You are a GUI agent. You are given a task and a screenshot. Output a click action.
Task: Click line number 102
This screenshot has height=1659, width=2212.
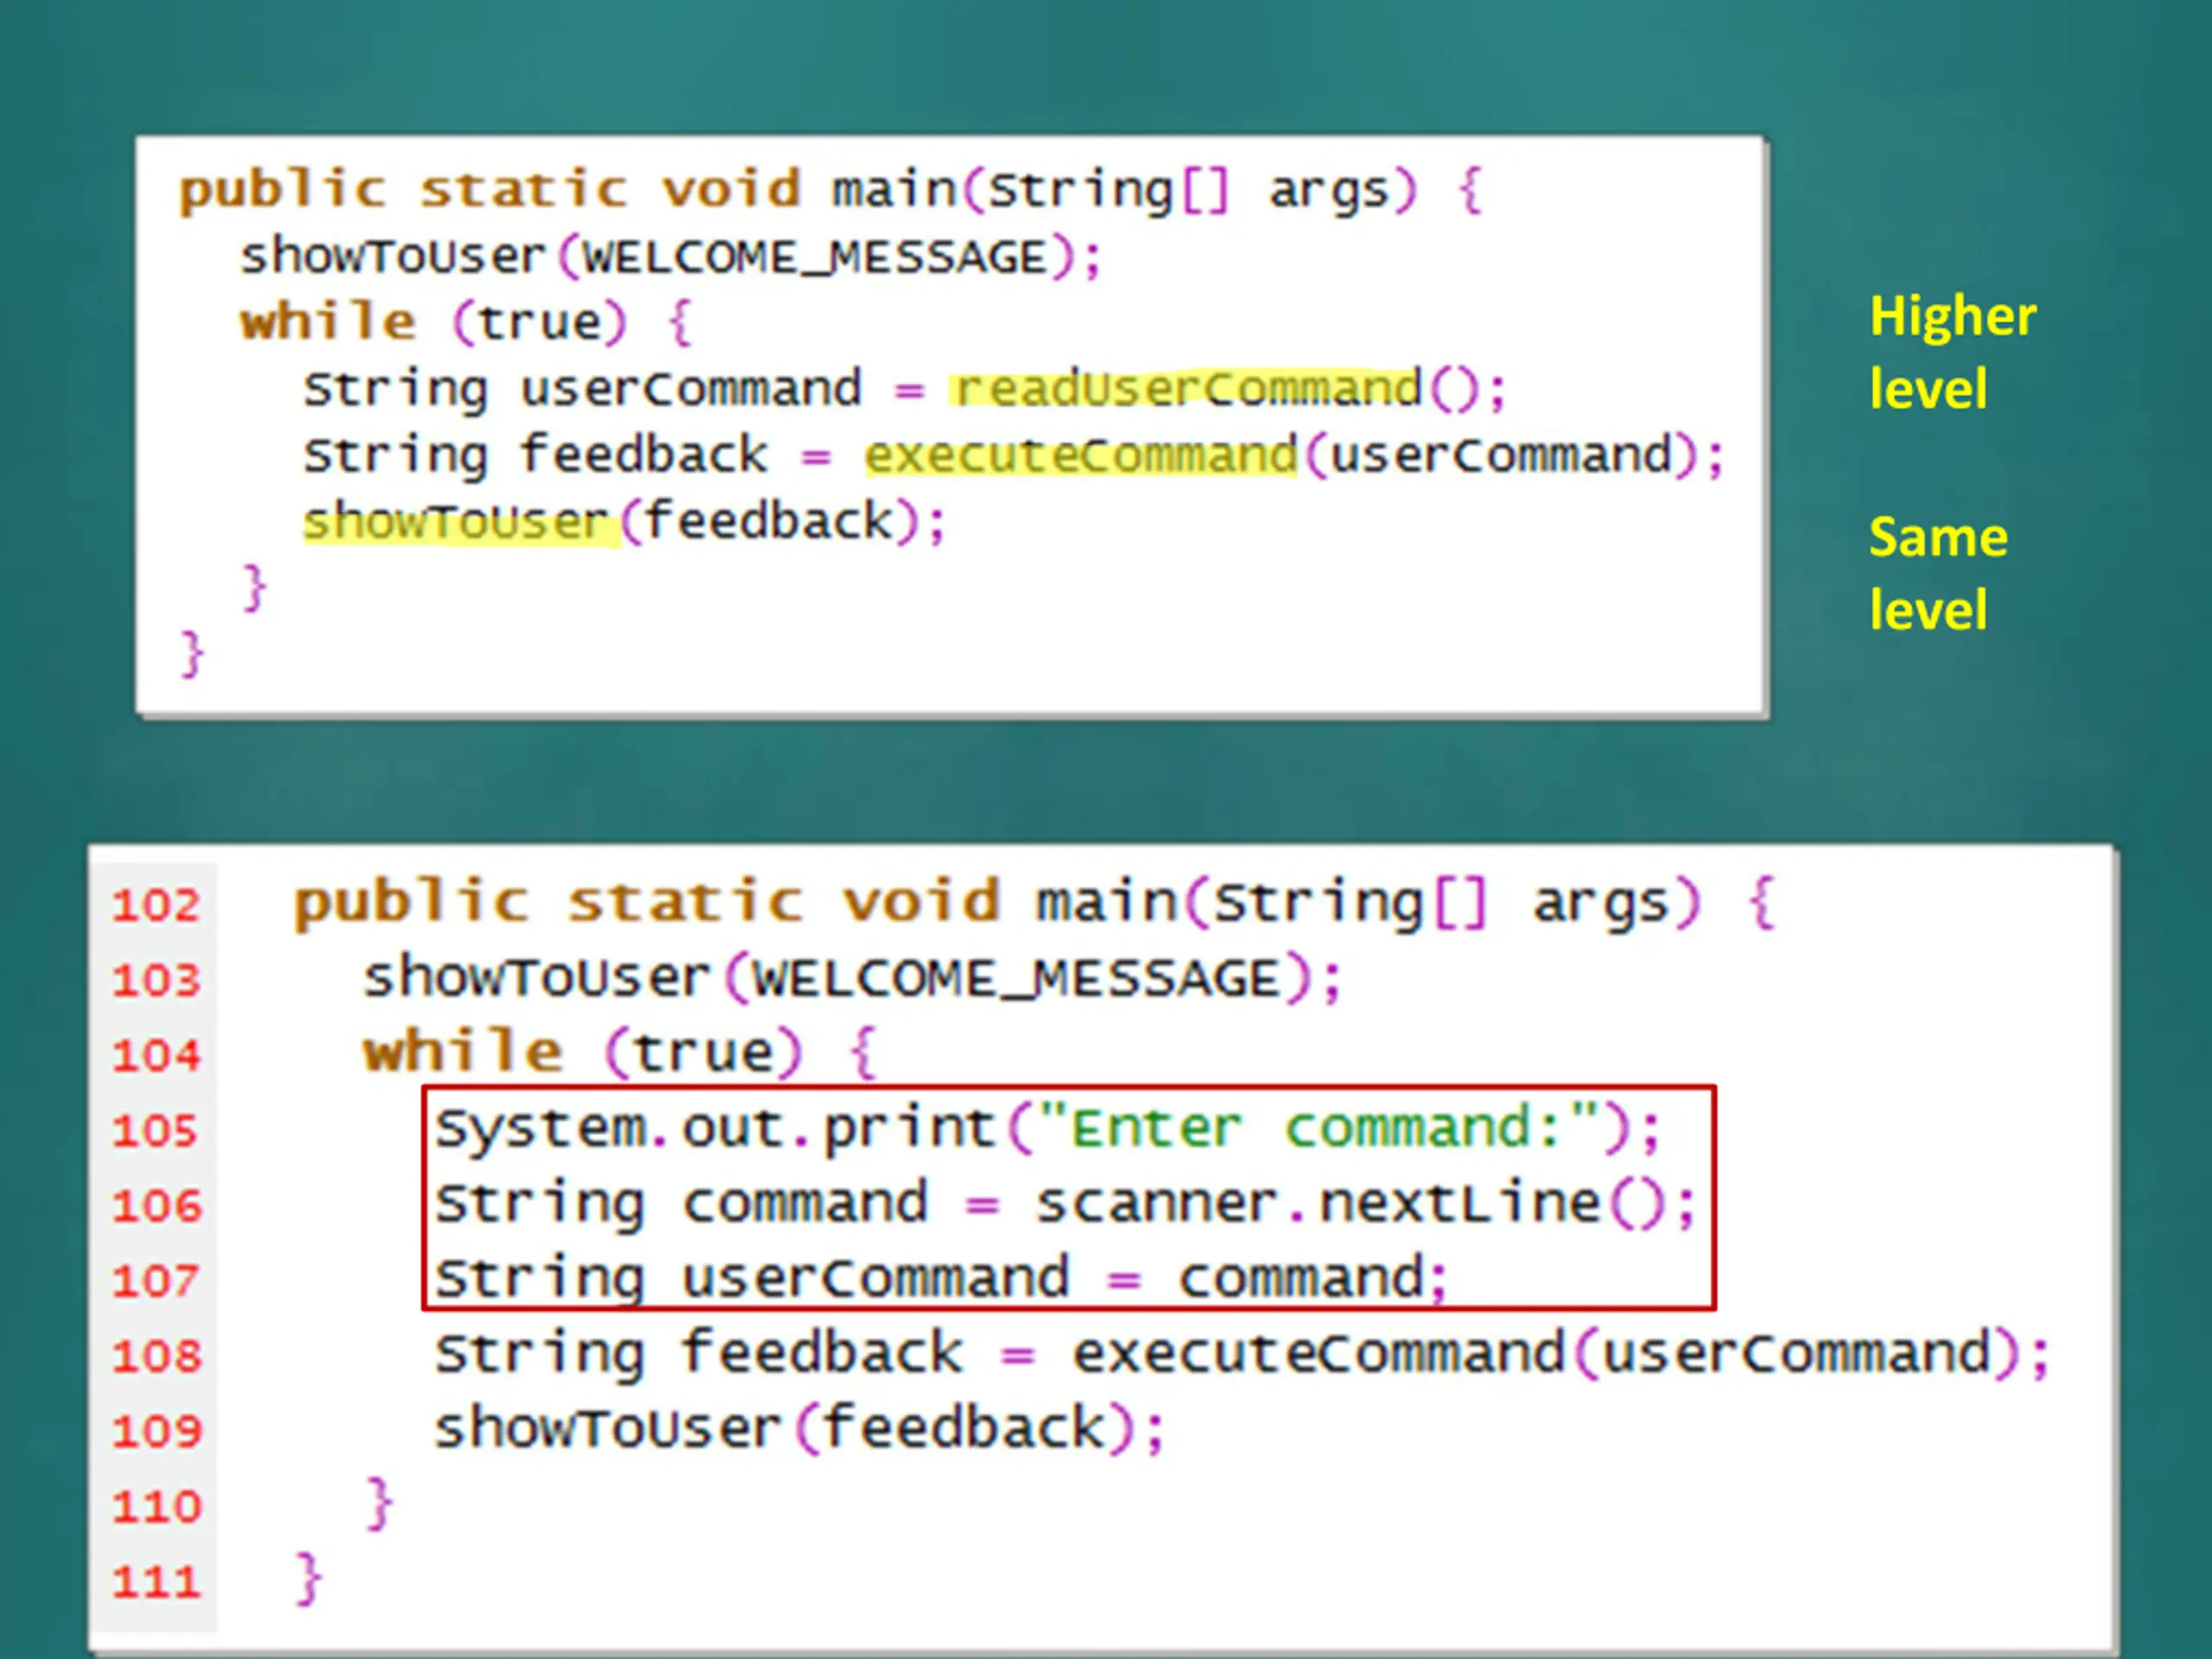coord(156,905)
